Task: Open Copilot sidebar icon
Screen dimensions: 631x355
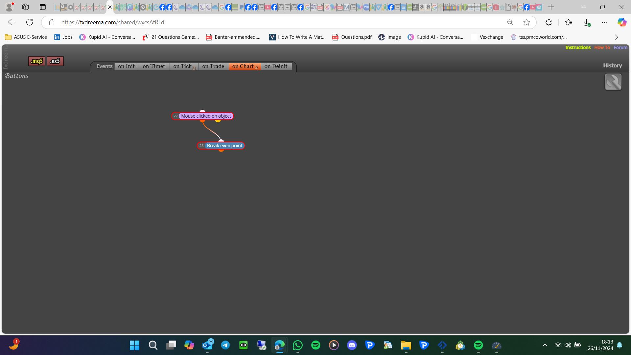Action: (x=622, y=22)
